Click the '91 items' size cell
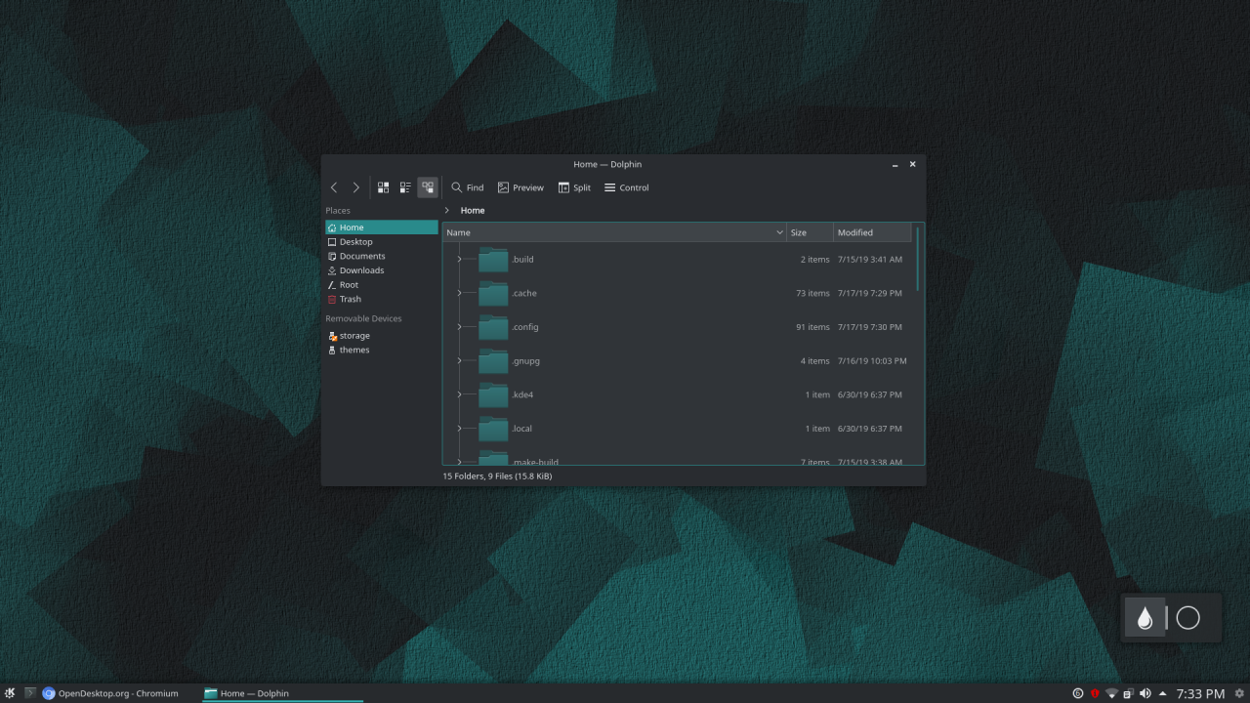The width and height of the screenshot is (1250, 703). [812, 327]
